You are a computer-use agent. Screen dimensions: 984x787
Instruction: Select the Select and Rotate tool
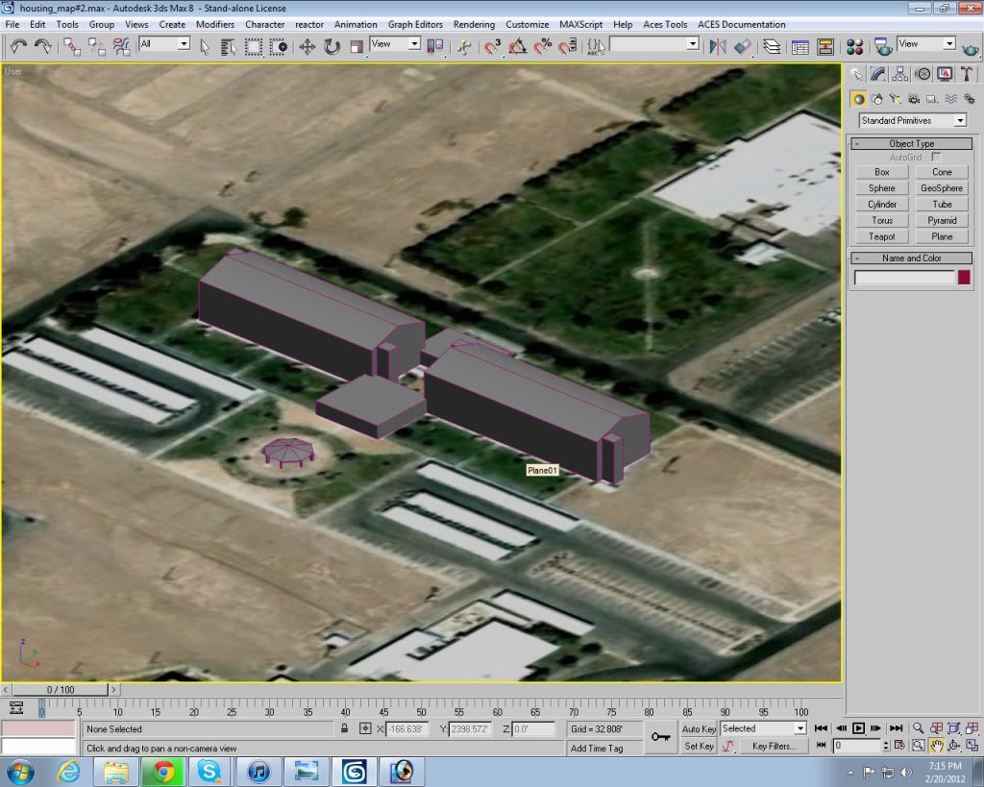[332, 45]
